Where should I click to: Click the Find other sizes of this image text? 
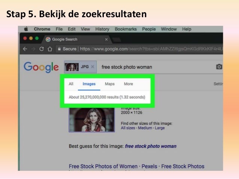click(x=146, y=123)
